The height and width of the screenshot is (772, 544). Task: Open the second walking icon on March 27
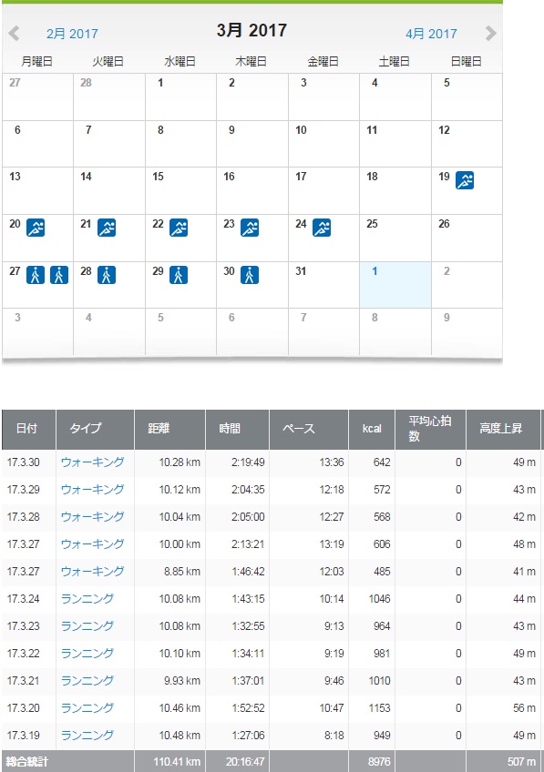point(59,275)
